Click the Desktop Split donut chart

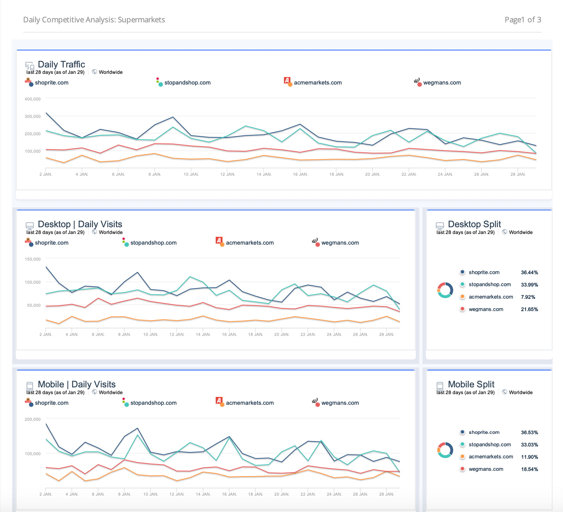point(445,290)
